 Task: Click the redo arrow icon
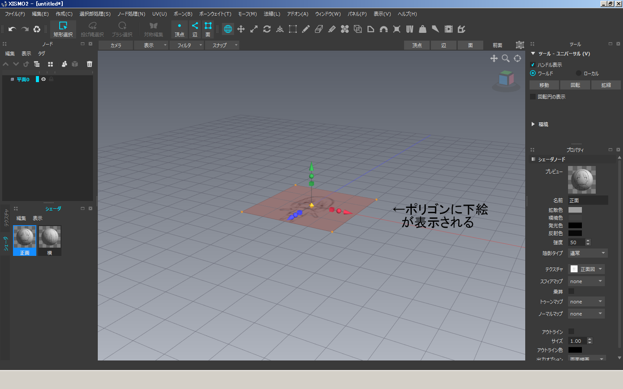(x=25, y=29)
